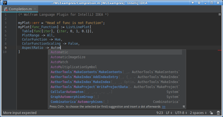Pick AuthorTools`MakeIndex`MakeIndex suggestion
This screenshot has width=223, height=117.
(x=115, y=82)
